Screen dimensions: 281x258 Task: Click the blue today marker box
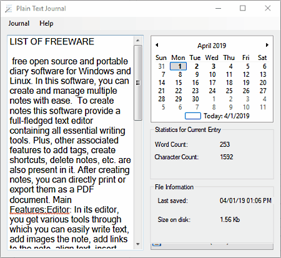click(193, 116)
